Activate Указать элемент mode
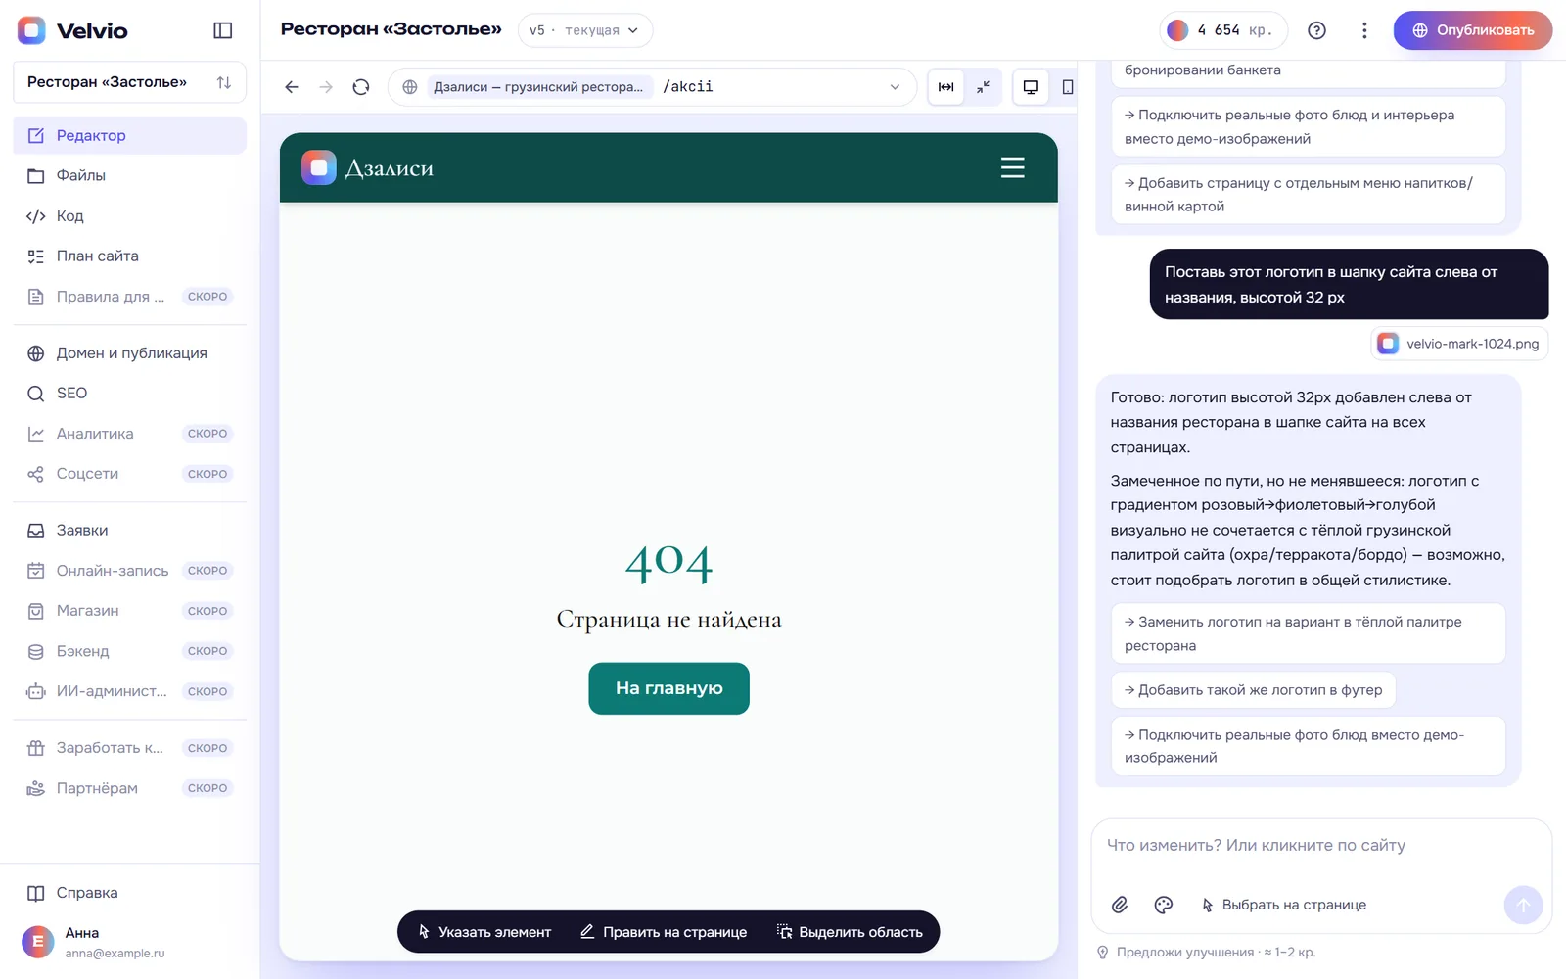 point(484,932)
